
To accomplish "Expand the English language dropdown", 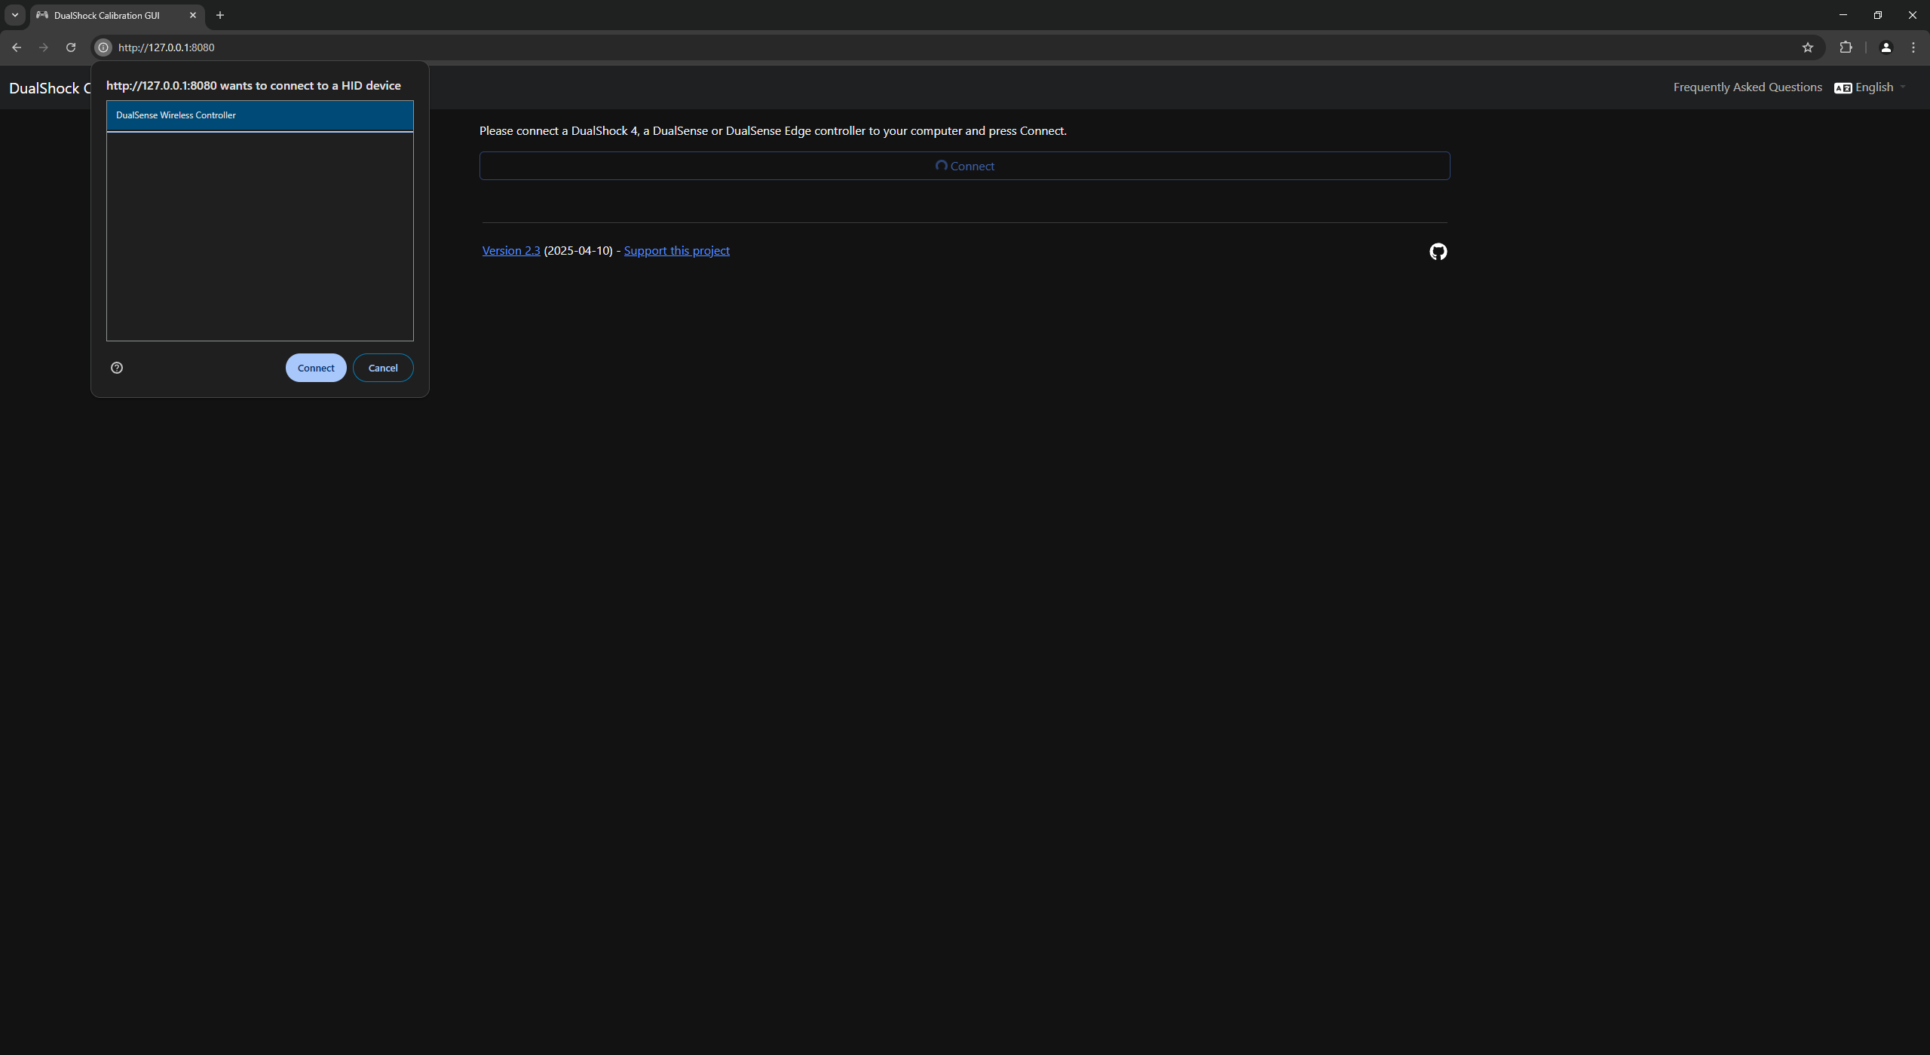I will point(1870,87).
